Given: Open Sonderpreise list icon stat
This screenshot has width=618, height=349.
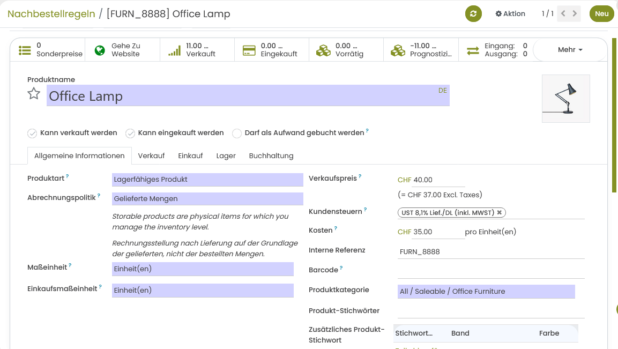Looking at the screenshot, I should point(25,50).
